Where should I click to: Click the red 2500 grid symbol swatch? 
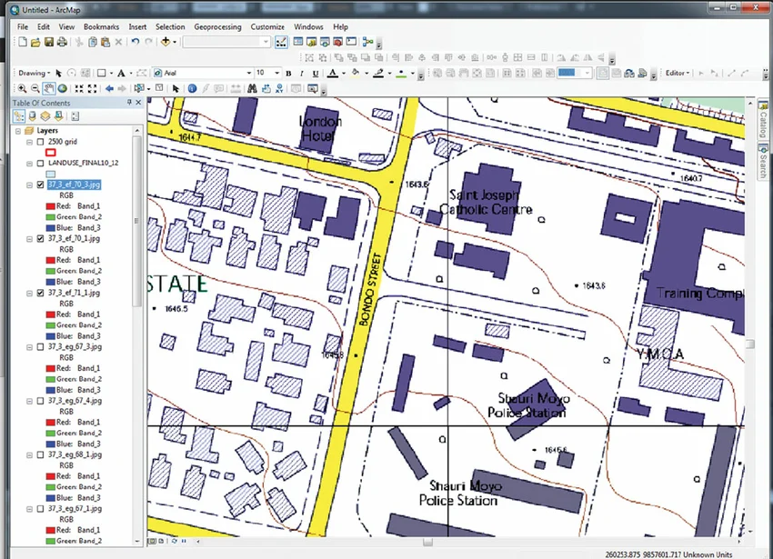(50, 153)
